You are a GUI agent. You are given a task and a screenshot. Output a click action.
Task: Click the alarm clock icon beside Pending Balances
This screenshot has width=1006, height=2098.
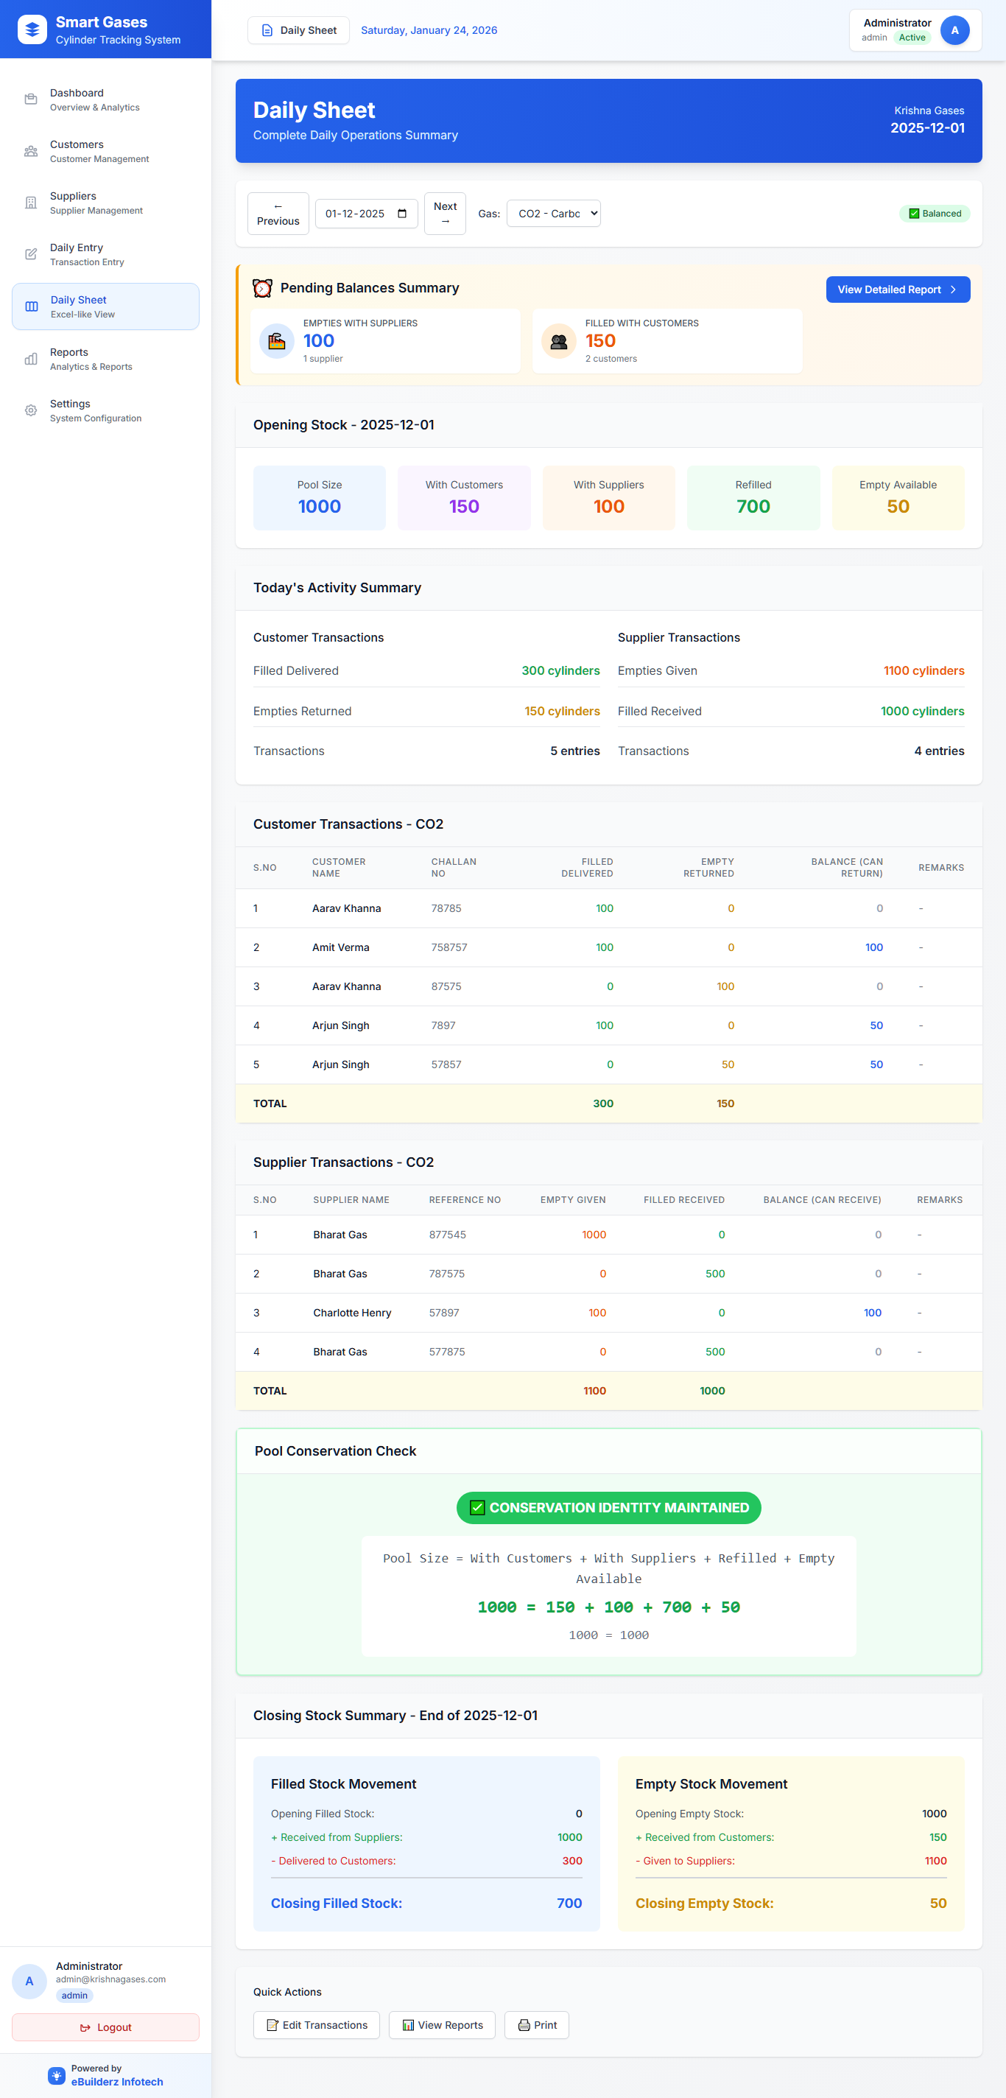[x=262, y=287]
